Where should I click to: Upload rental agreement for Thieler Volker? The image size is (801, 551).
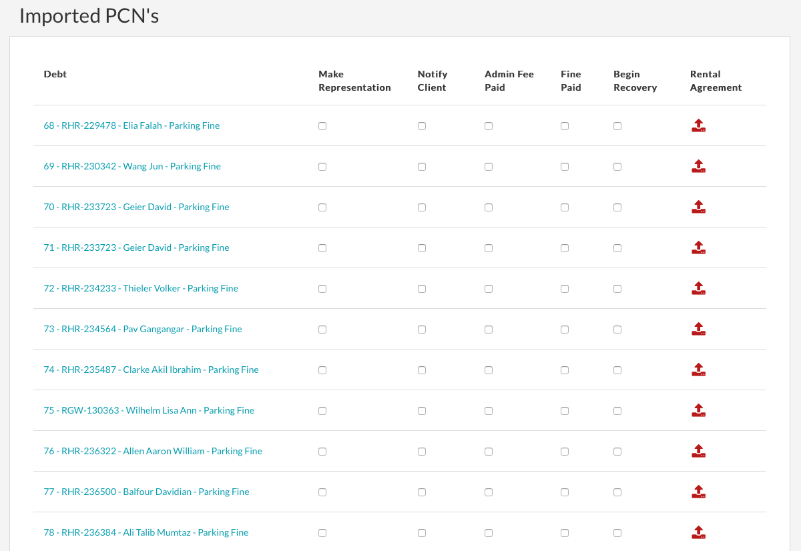point(698,288)
